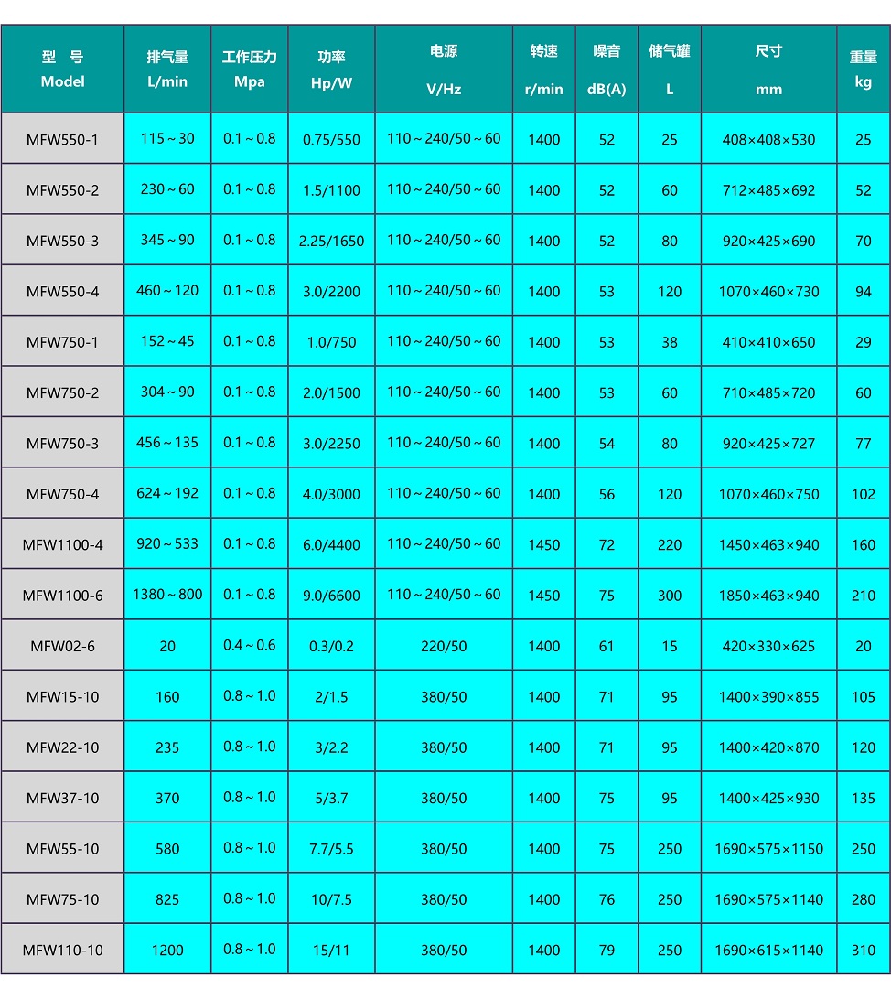Select the dimension 712×485×692
The width and height of the screenshot is (891, 999).
tap(768, 190)
